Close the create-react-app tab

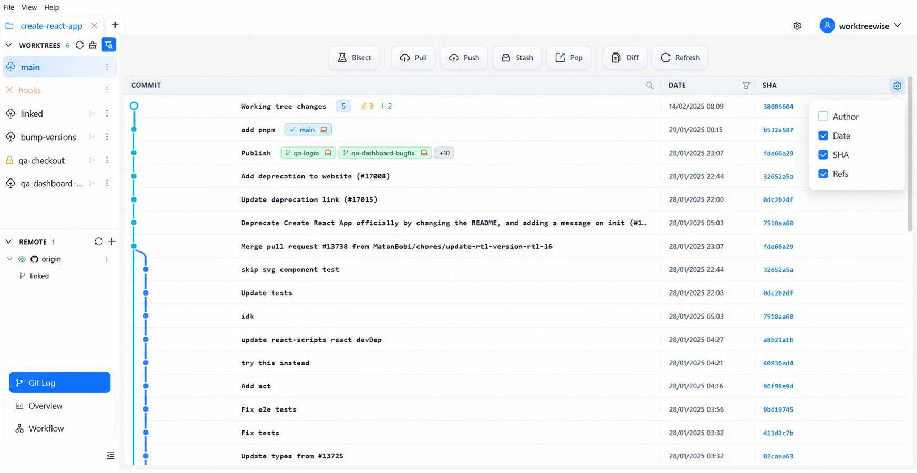[94, 26]
